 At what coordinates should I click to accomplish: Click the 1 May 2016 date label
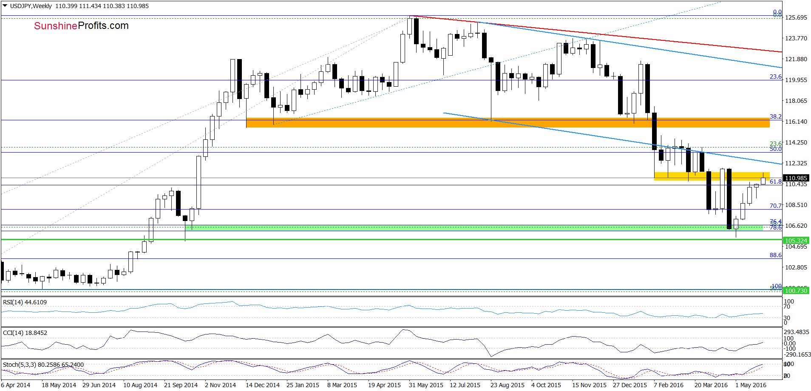[x=751, y=385]
